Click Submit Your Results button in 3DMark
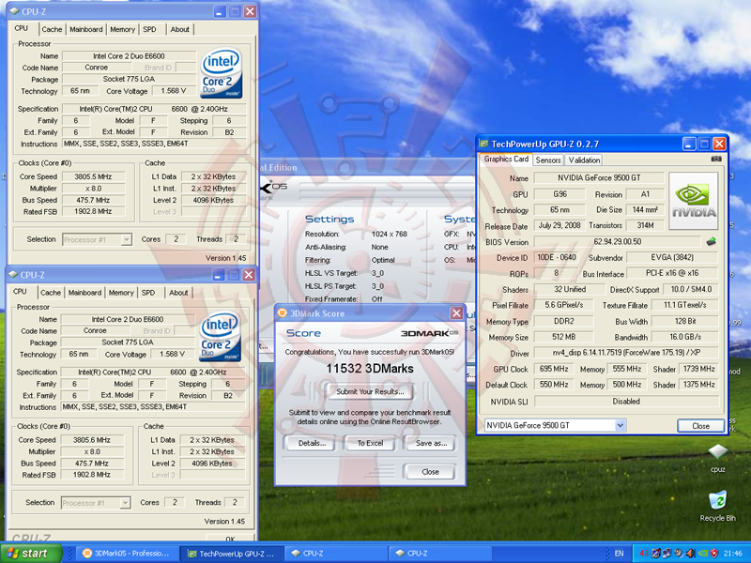This screenshot has width=751, height=563. coord(370,391)
